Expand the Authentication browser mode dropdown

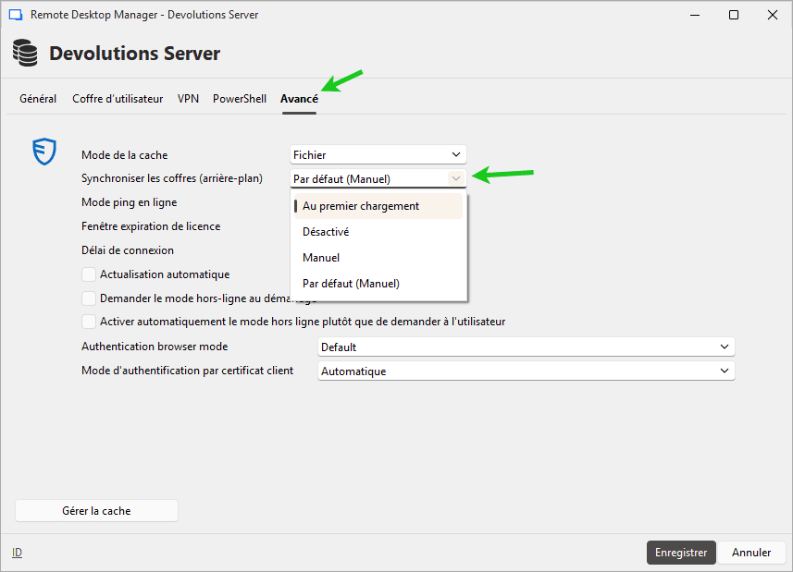526,347
